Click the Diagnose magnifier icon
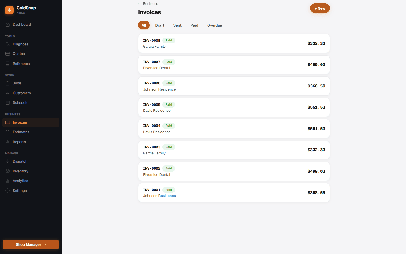The height and width of the screenshot is (254, 406). coord(8,44)
